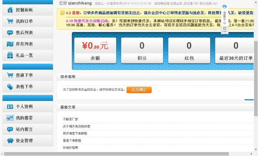258x156 pixels.
Task: Click the chat bubble icon beside 站内留言
Action: pos(10,129)
